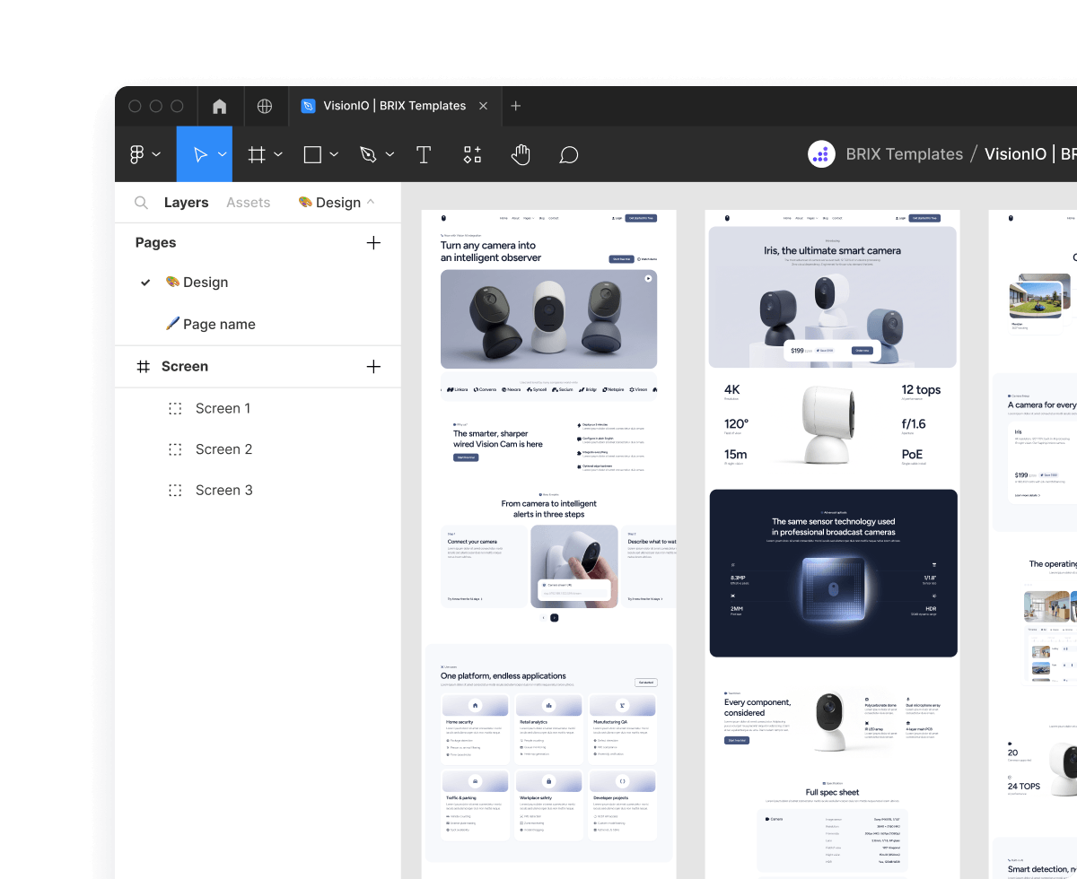
Task: Select the Hand tool
Action: point(521,154)
